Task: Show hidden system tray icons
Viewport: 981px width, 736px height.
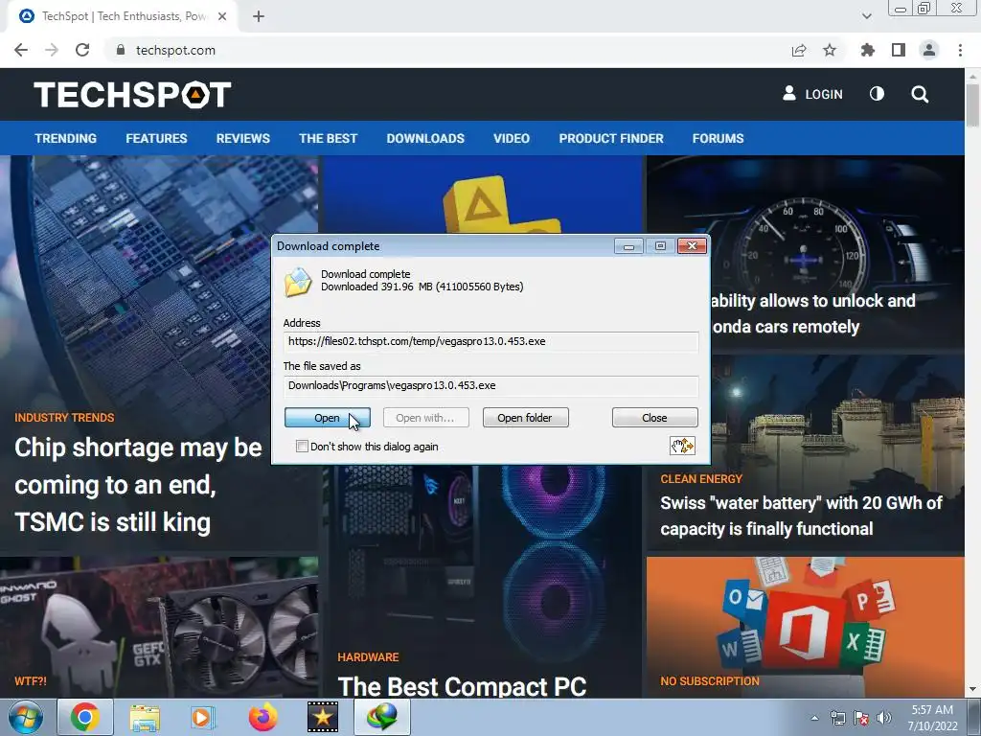Action: tap(814, 719)
